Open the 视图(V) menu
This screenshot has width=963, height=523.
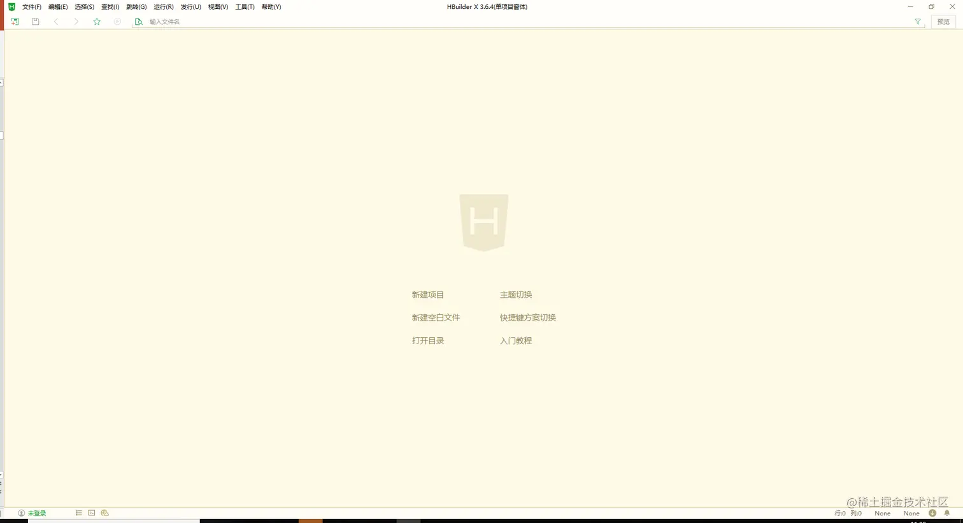pyautogui.click(x=218, y=7)
